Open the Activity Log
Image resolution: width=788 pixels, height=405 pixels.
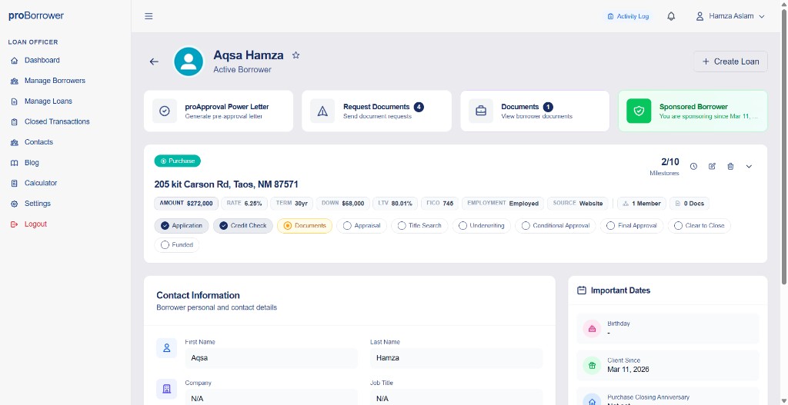coord(628,16)
